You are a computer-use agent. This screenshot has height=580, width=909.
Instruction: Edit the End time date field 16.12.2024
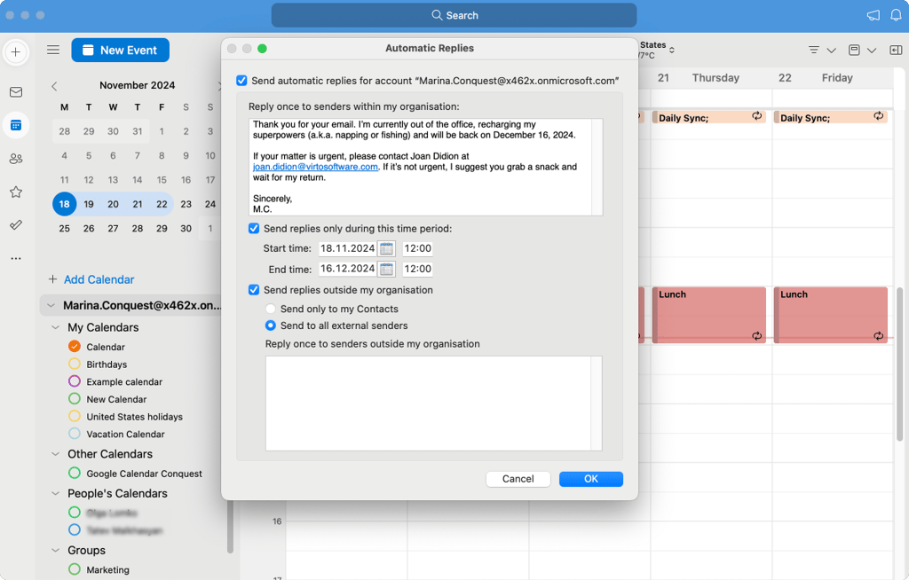(x=347, y=269)
